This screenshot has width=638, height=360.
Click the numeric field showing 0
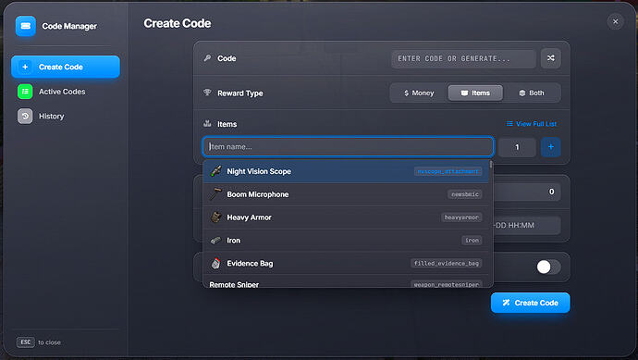pyautogui.click(x=527, y=192)
